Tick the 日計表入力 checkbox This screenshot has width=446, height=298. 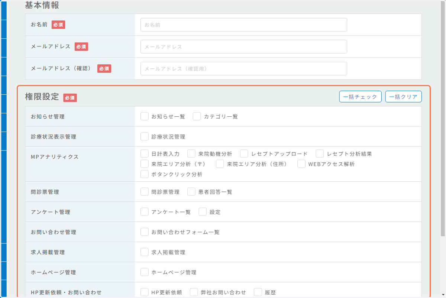[145, 153]
